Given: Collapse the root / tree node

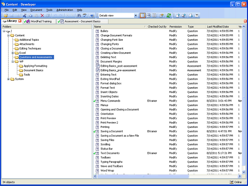Looking at the screenshot, I should pyautogui.click(x=4, y=31).
